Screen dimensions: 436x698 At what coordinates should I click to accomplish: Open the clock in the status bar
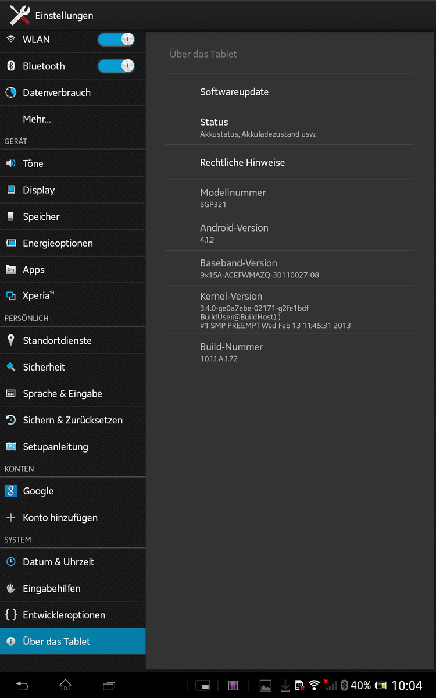pos(406,686)
